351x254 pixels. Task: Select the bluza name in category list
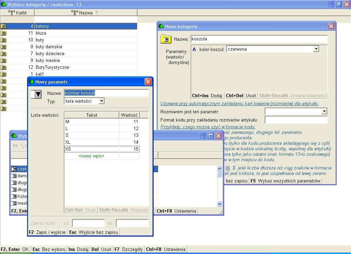point(86,33)
